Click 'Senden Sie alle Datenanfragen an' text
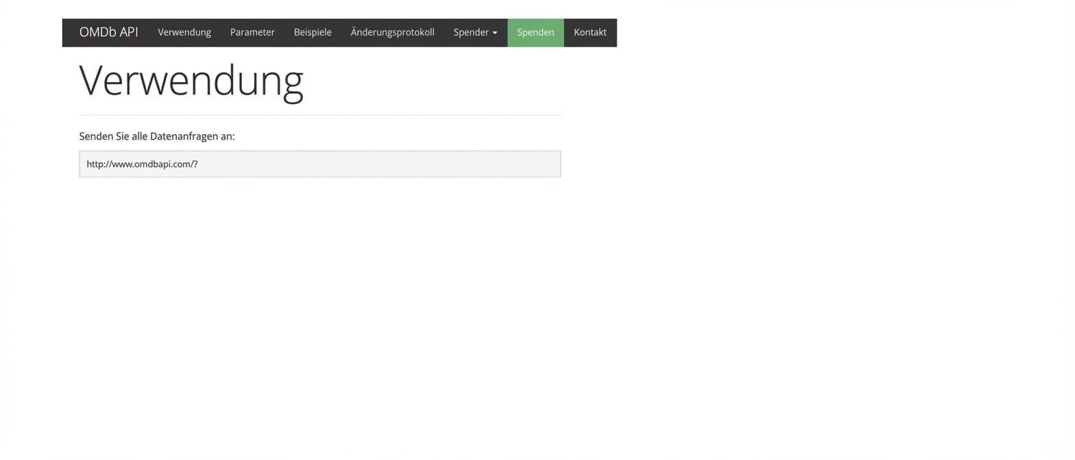Viewport: 1075px width, 460px height. pos(156,136)
